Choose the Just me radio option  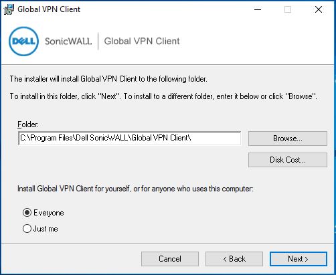point(40,229)
